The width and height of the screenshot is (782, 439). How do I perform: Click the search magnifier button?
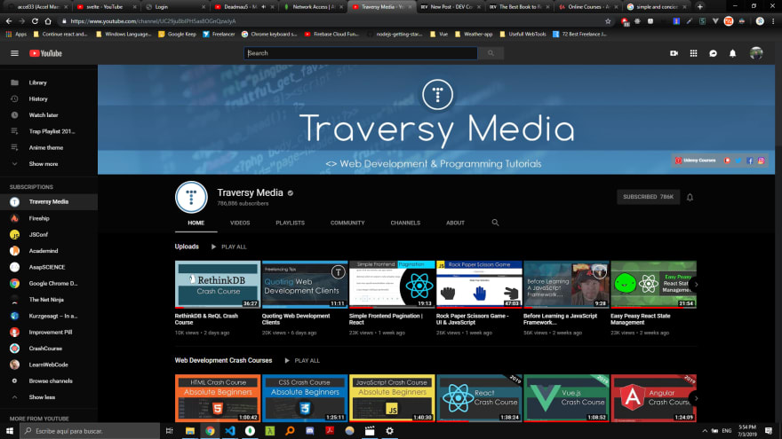click(x=491, y=53)
